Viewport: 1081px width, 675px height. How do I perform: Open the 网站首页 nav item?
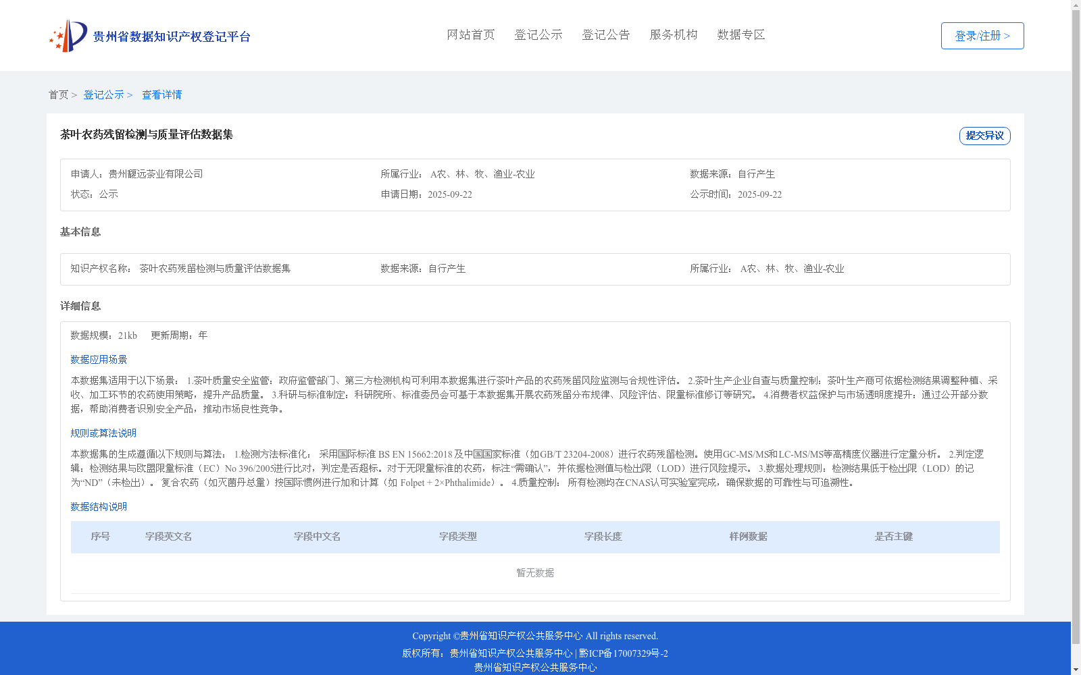[x=471, y=34]
